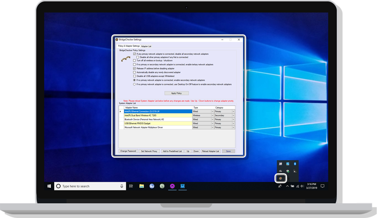Click Reload Adapter List button
The height and width of the screenshot is (218, 377).
point(211,151)
